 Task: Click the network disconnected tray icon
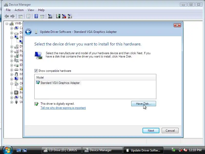point(181,150)
